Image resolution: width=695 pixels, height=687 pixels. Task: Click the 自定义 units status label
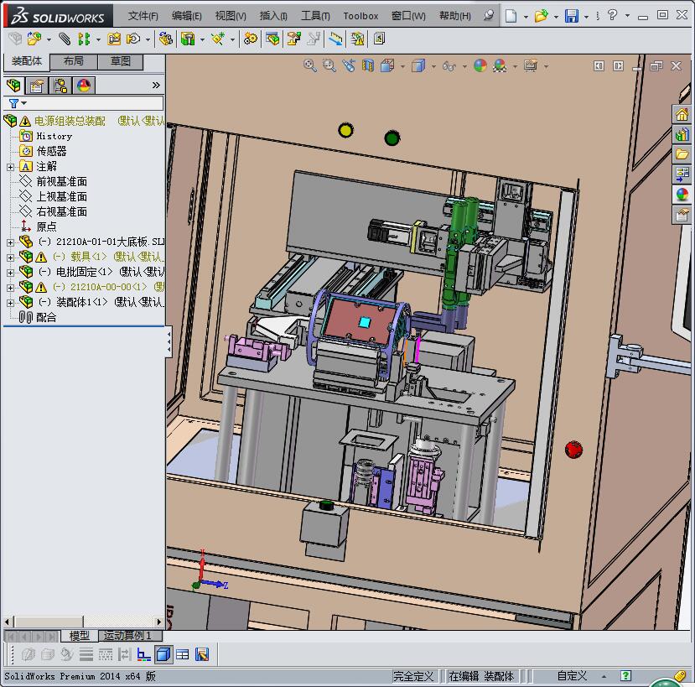click(x=572, y=676)
